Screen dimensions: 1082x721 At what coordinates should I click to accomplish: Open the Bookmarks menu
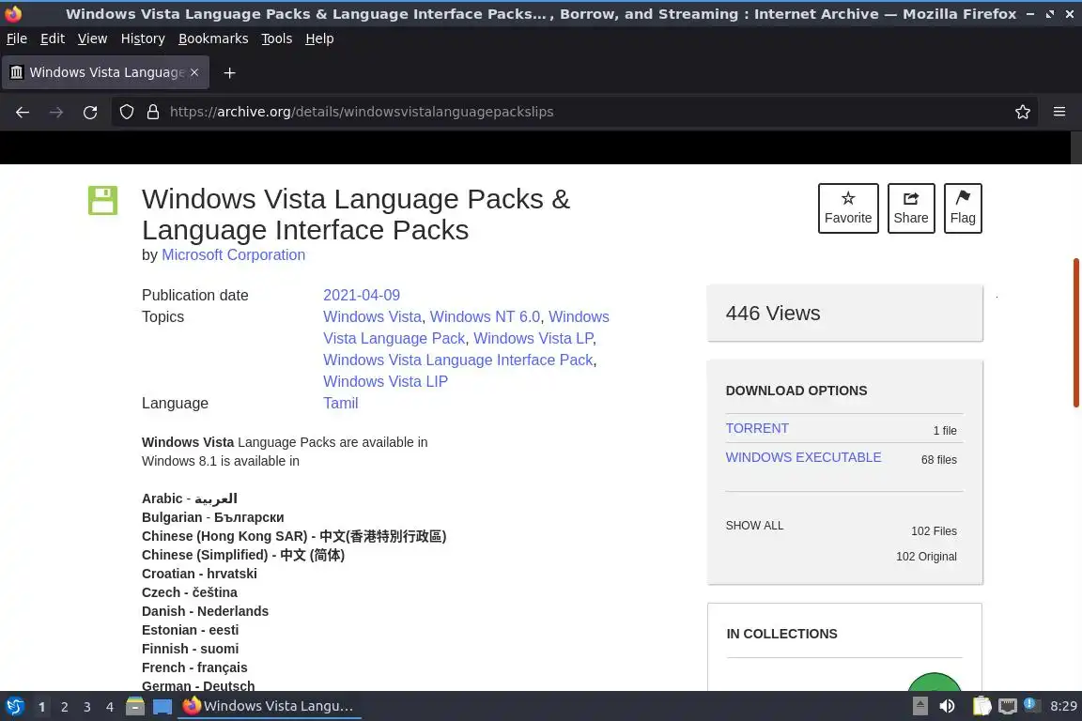[x=213, y=38]
